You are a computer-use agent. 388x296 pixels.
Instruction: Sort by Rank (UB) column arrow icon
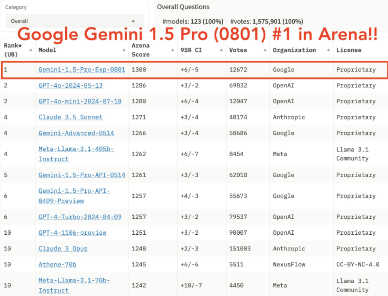(x=31, y=50)
